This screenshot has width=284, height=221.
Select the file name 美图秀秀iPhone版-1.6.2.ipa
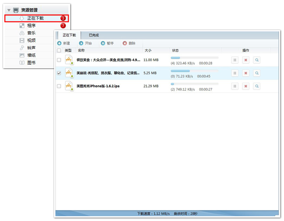click(98, 86)
